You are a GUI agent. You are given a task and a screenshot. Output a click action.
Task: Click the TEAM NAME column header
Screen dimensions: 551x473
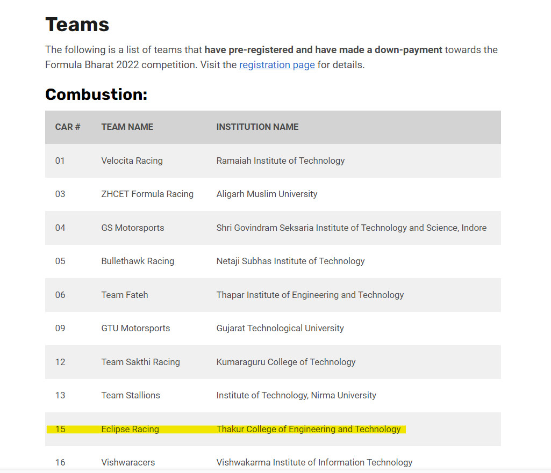tap(127, 127)
